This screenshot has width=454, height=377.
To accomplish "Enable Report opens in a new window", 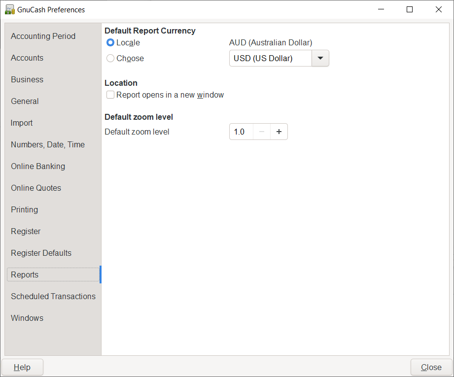I will 110,95.
